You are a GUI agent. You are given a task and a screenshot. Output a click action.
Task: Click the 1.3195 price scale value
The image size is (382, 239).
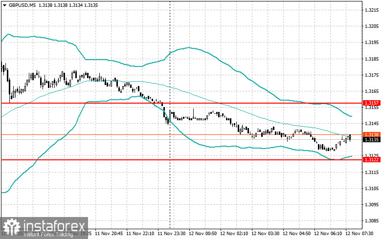pyautogui.click(x=372, y=43)
